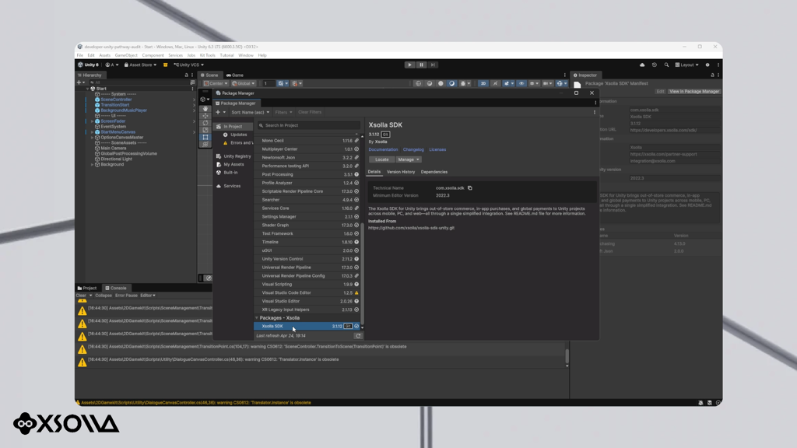This screenshot has width=797, height=448.
Task: Select the Hand tool in Scene view
Action: (x=205, y=109)
